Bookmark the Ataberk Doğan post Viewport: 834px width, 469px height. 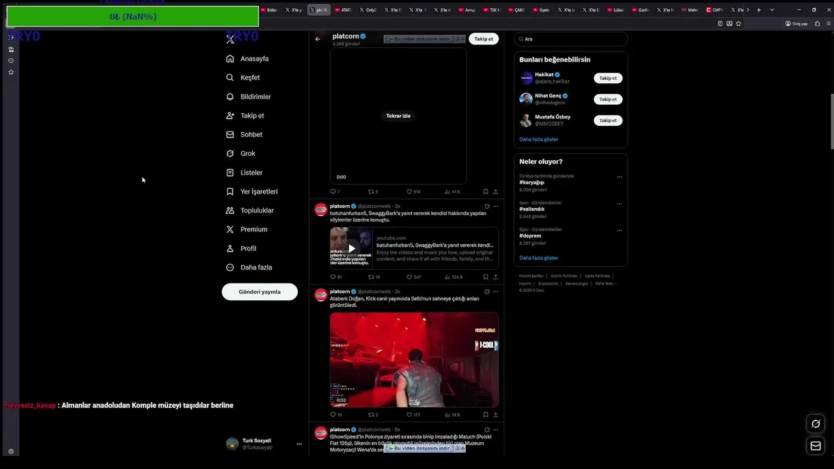tap(485, 414)
